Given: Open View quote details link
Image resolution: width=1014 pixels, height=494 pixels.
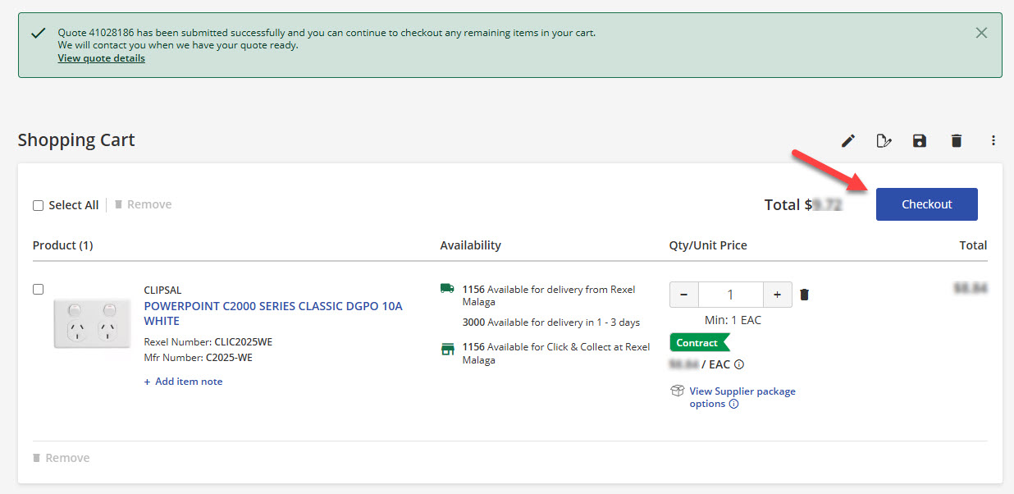Looking at the screenshot, I should [101, 58].
